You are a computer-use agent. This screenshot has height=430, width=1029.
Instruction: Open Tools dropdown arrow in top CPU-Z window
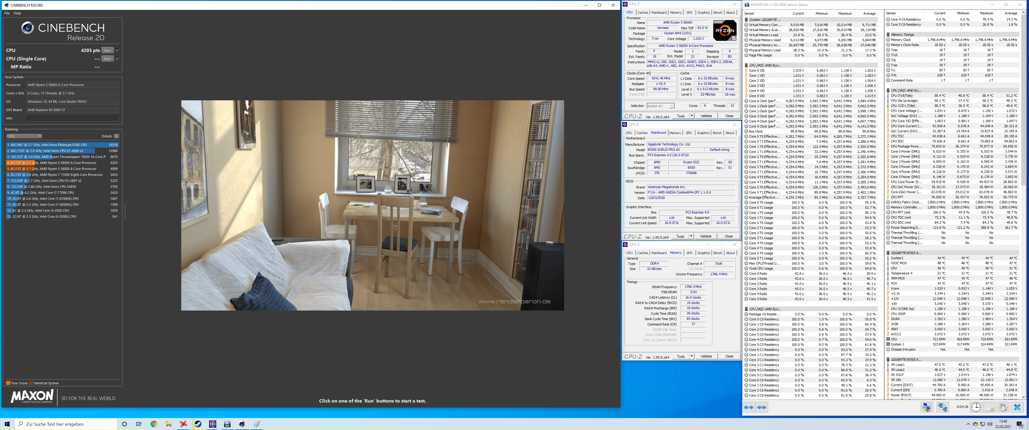692,116
